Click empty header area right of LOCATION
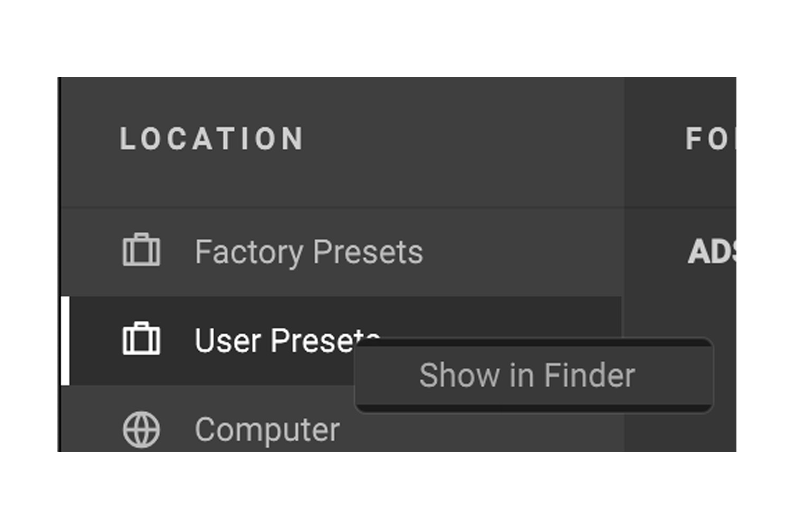Screen dimensions: 793x529 pos(460,139)
